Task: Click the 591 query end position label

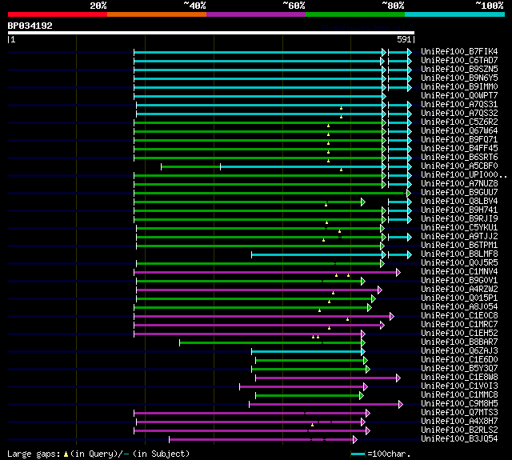Action: tap(404, 39)
